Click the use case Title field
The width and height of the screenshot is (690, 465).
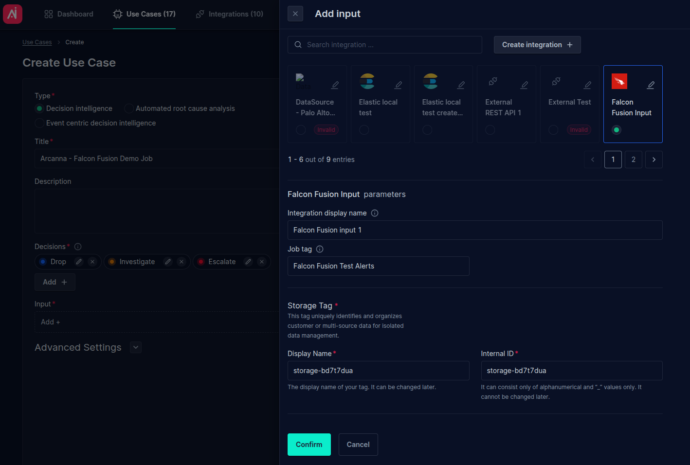coord(157,159)
